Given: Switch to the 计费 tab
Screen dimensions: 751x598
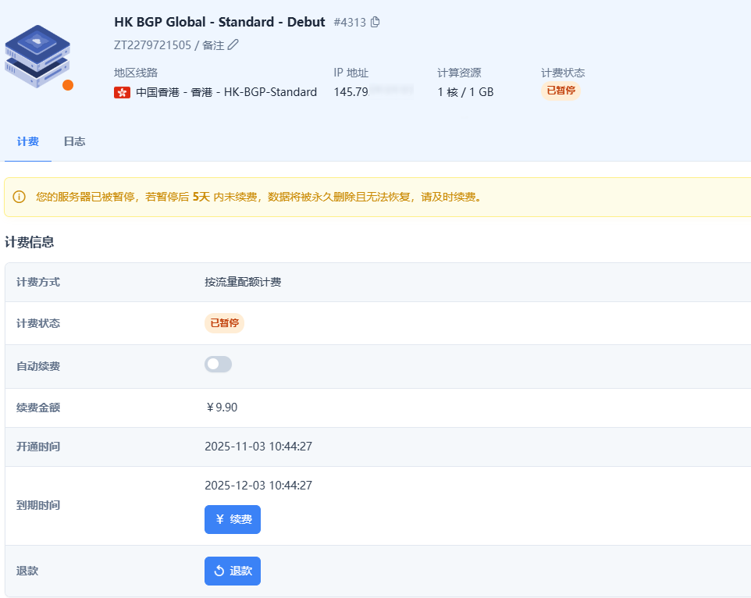Looking at the screenshot, I should [27, 141].
